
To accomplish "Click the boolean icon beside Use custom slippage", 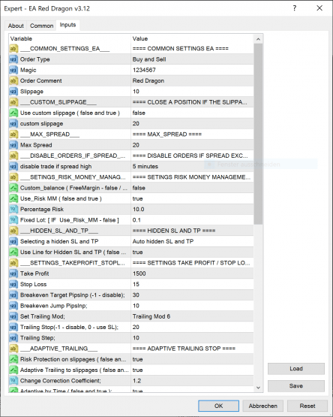I will [x=13, y=113].
